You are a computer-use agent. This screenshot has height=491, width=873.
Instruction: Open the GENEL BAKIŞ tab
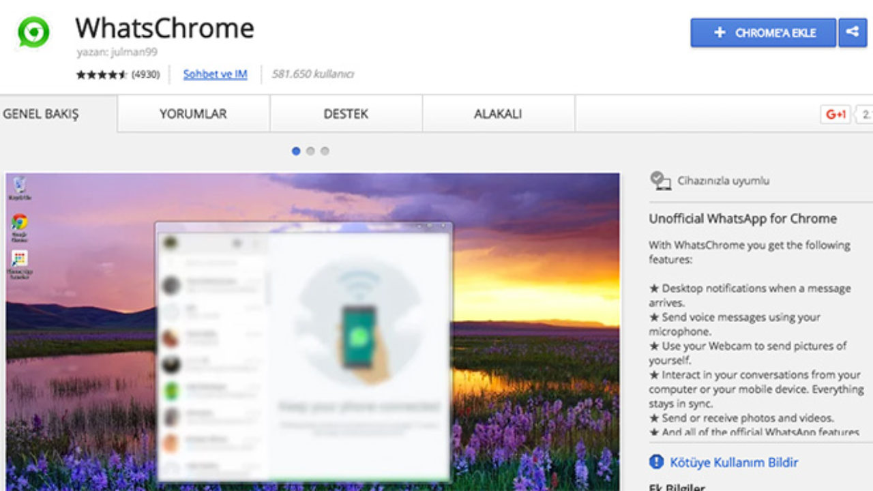coord(42,114)
